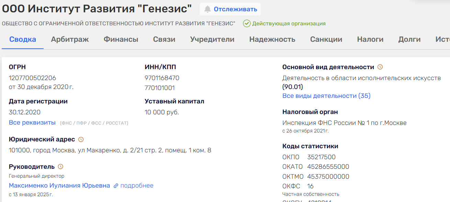Click the history clock icon beside Руководитель
This screenshot has height=202, width=450.
(61, 167)
